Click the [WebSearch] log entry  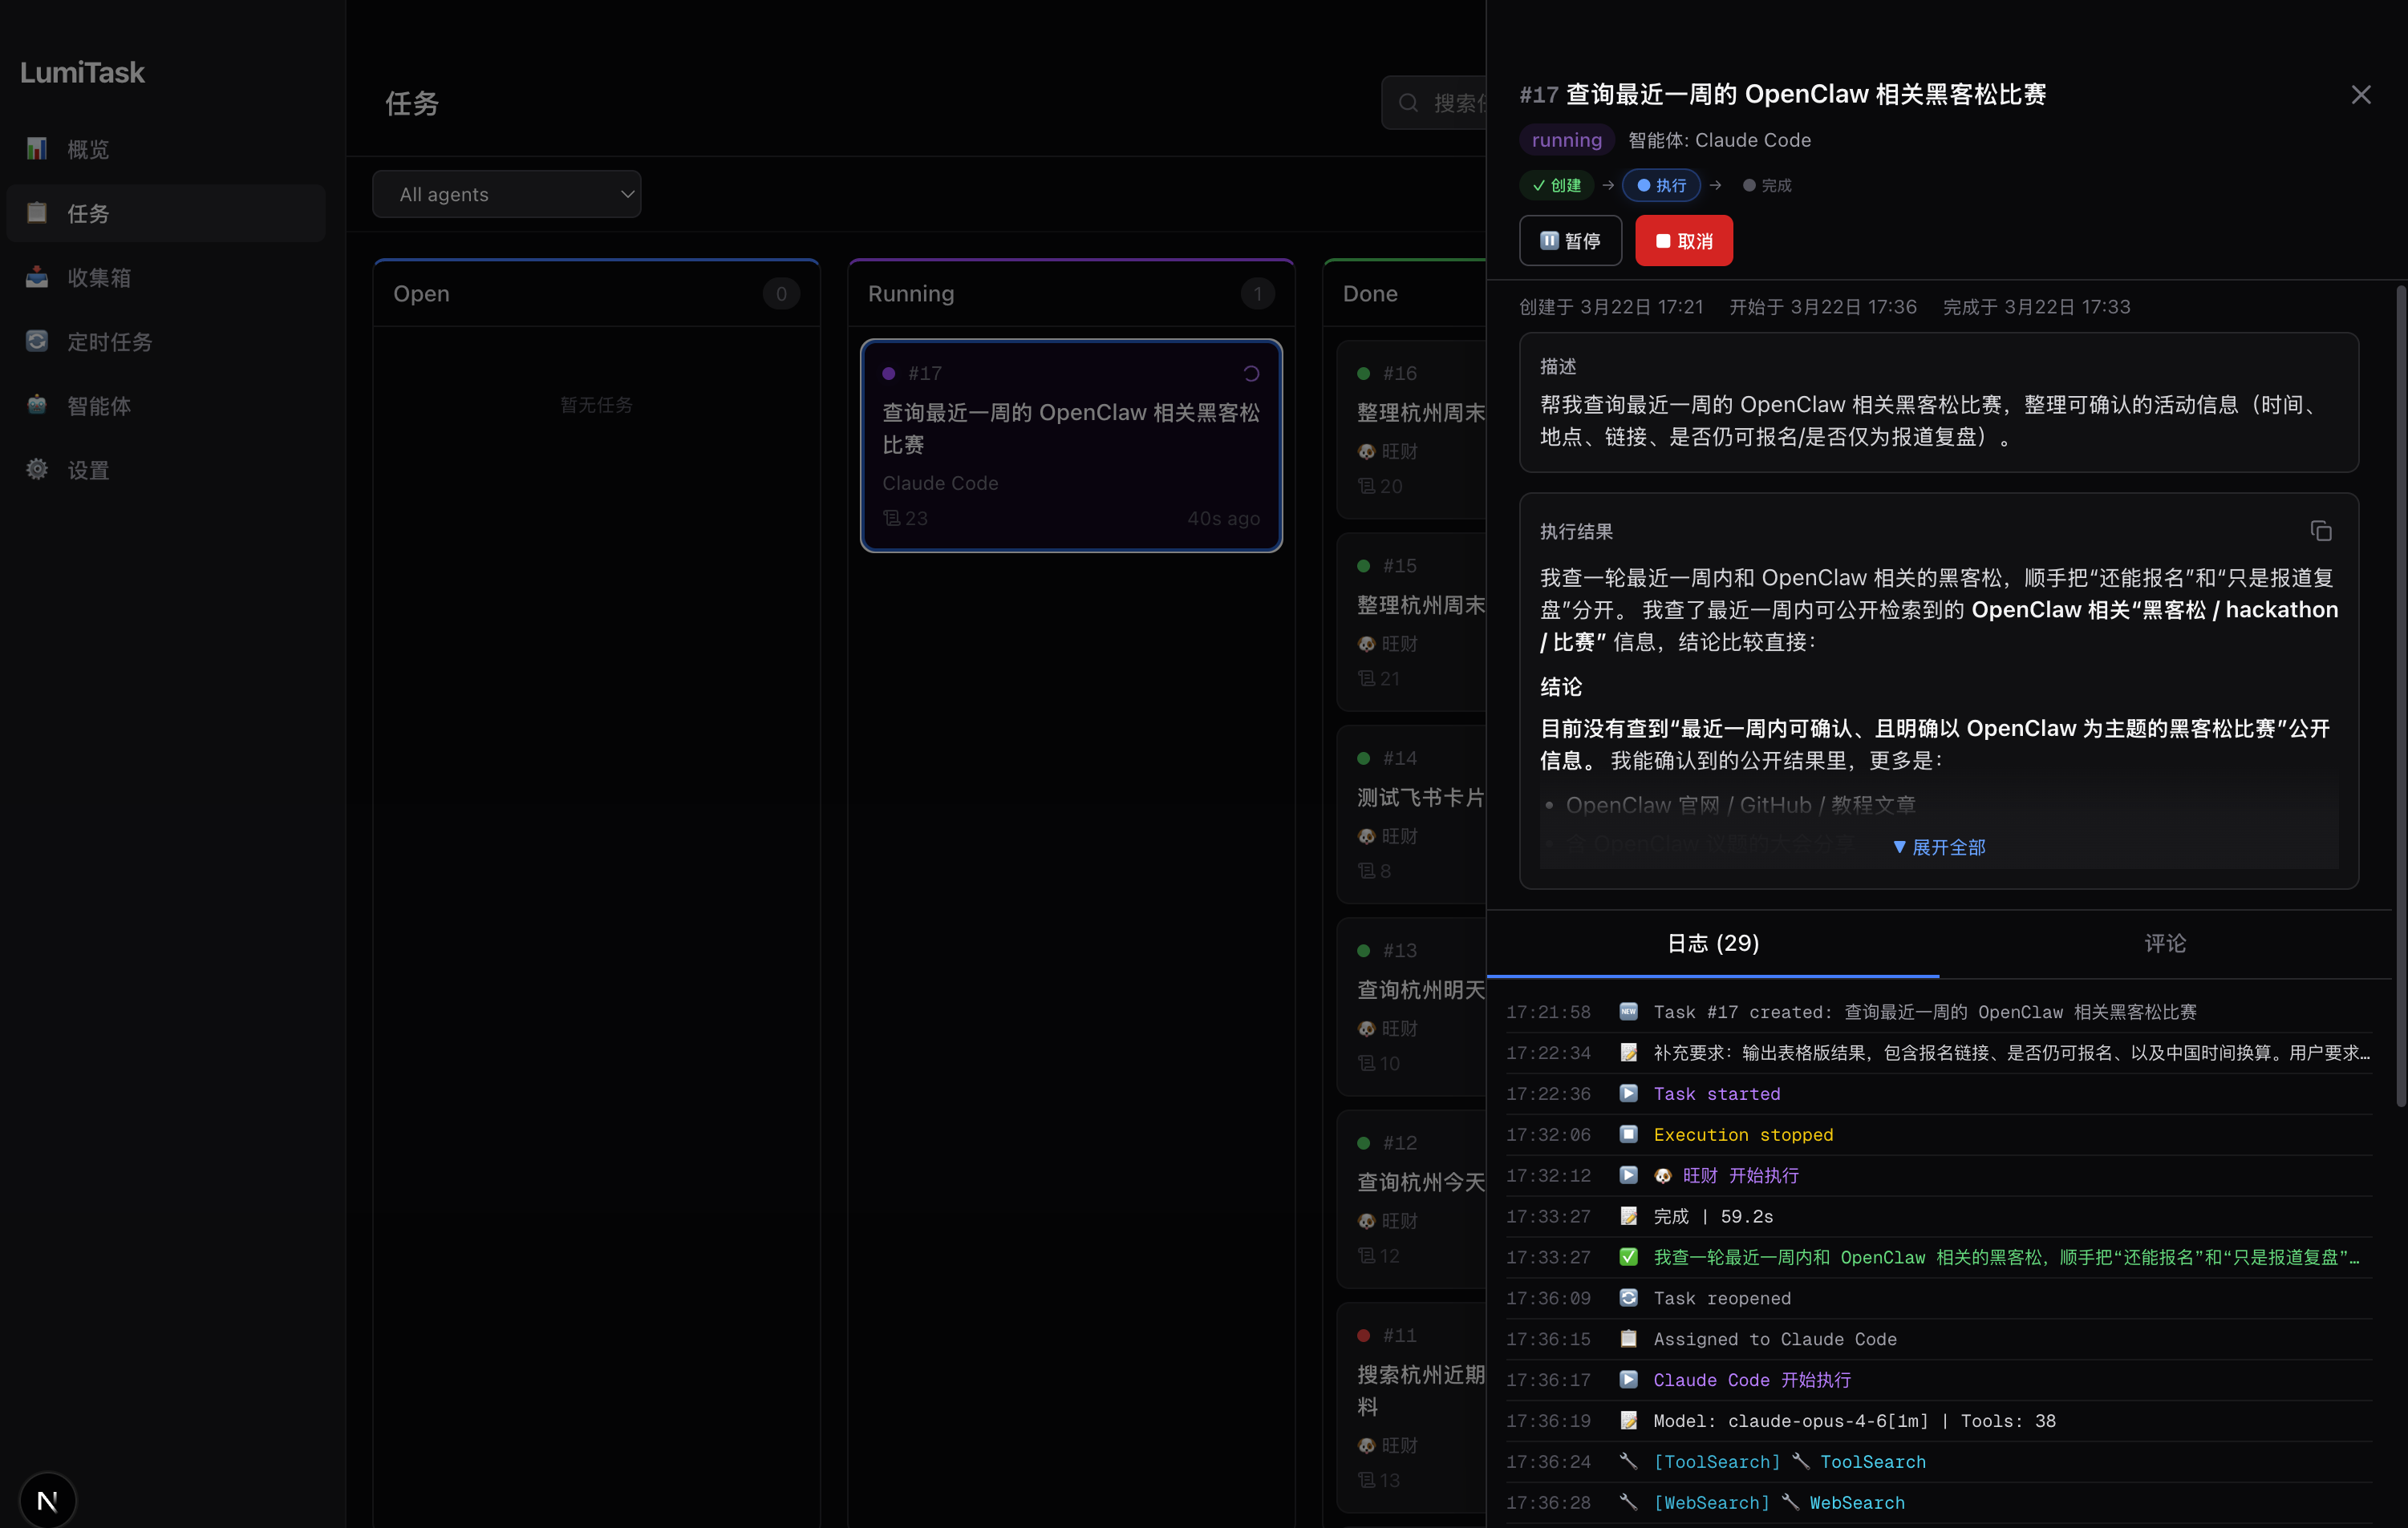click(1939, 1503)
